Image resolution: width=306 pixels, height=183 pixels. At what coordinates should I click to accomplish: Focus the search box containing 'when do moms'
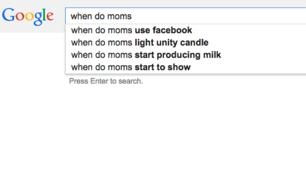click(x=186, y=16)
